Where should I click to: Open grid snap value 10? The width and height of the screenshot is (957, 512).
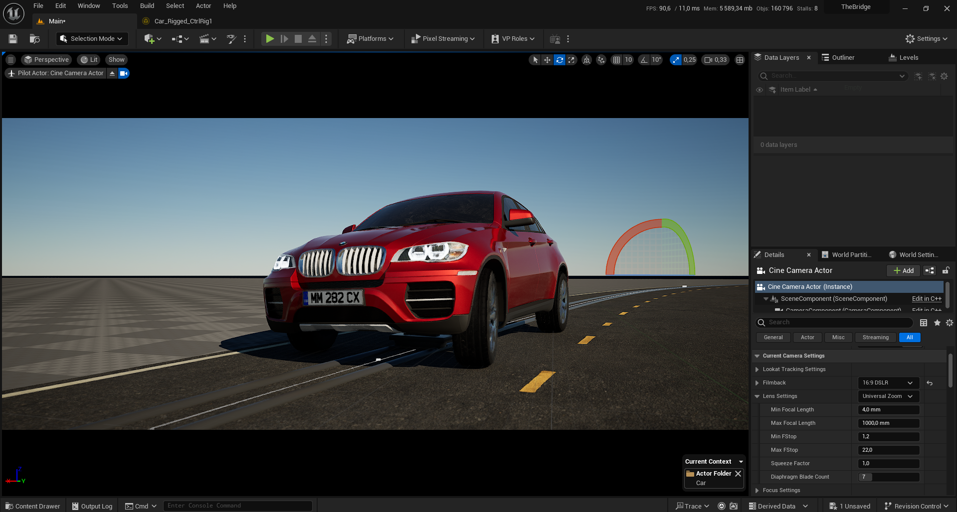(628, 60)
